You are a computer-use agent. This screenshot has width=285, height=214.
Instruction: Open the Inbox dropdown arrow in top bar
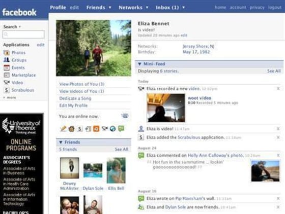tap(184, 8)
